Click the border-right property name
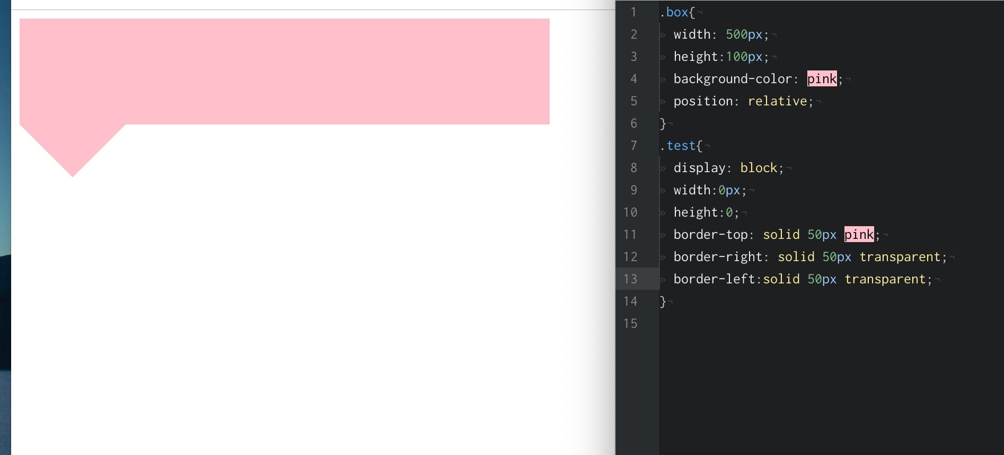This screenshot has height=455, width=1004. [718, 257]
